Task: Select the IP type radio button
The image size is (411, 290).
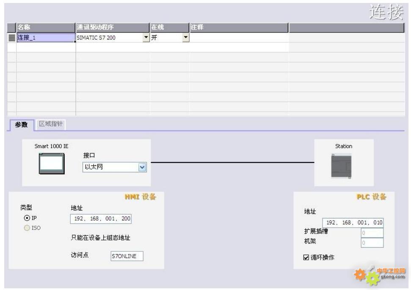Action: click(27, 218)
